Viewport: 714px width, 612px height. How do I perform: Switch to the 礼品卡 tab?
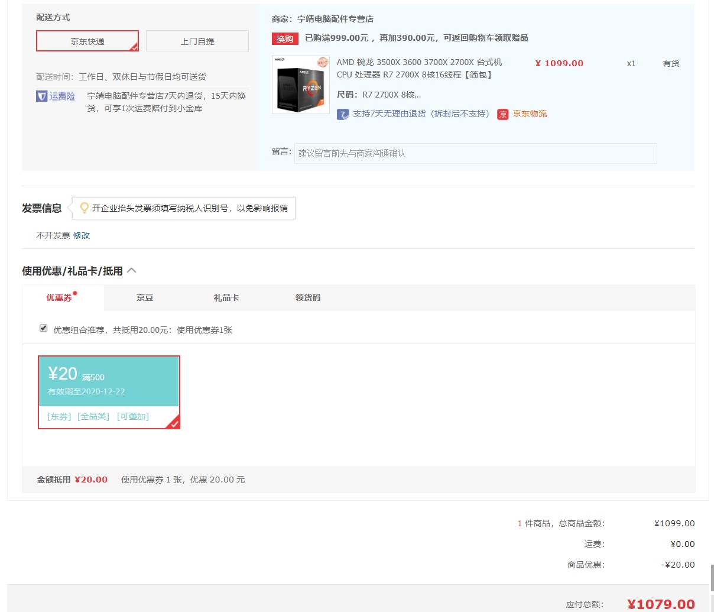tap(226, 297)
